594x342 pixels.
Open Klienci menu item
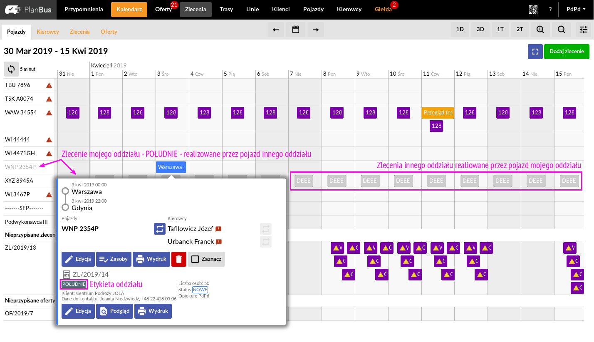pos(281,9)
